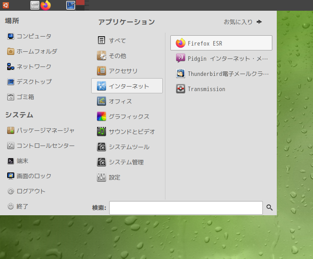Select the アクセサリ accessories category
Image resolution: width=313 pixels, height=259 pixels.
(127, 71)
